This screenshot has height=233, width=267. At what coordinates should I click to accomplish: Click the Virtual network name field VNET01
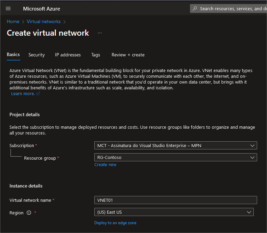pyautogui.click(x=175, y=200)
